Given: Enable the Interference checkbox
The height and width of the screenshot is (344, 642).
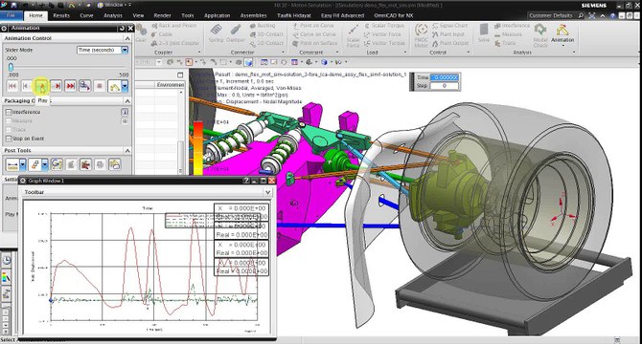Looking at the screenshot, I should (9, 112).
